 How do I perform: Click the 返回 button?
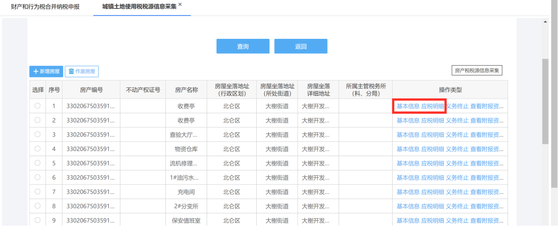tap(301, 47)
